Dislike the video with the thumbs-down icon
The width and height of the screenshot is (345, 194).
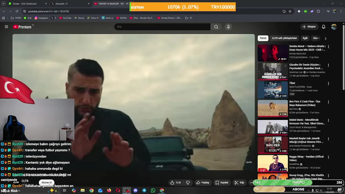[188, 183]
